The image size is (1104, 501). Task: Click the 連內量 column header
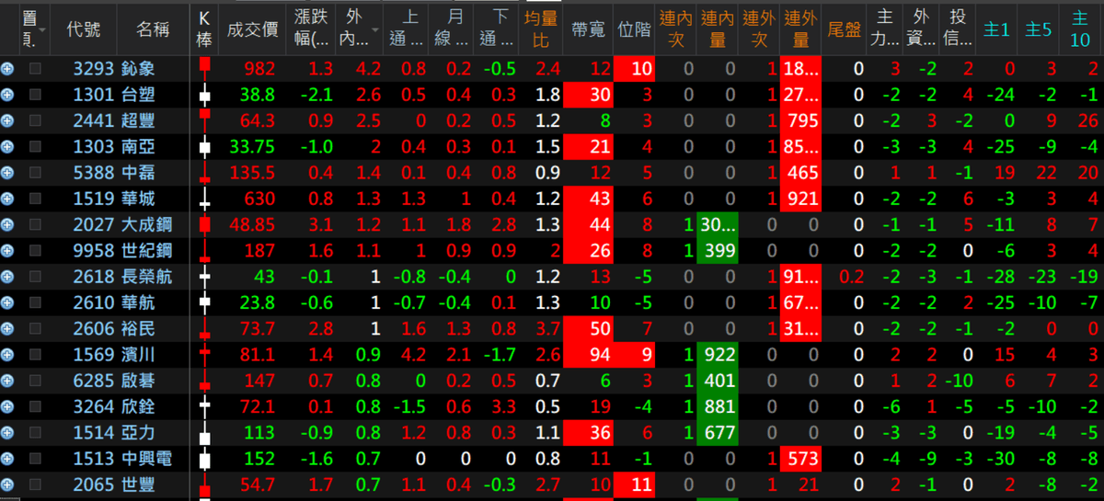718,28
